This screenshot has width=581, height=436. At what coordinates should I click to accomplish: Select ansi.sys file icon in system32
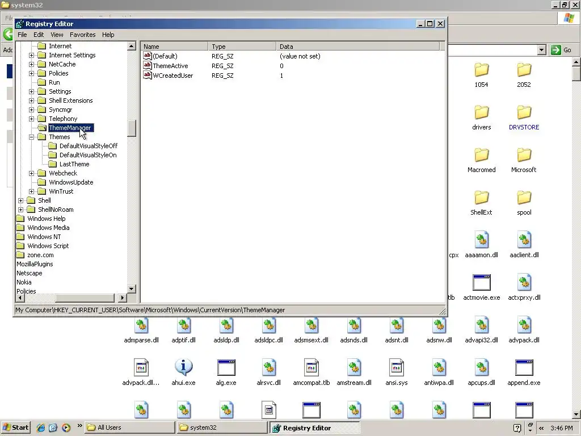pos(397,368)
